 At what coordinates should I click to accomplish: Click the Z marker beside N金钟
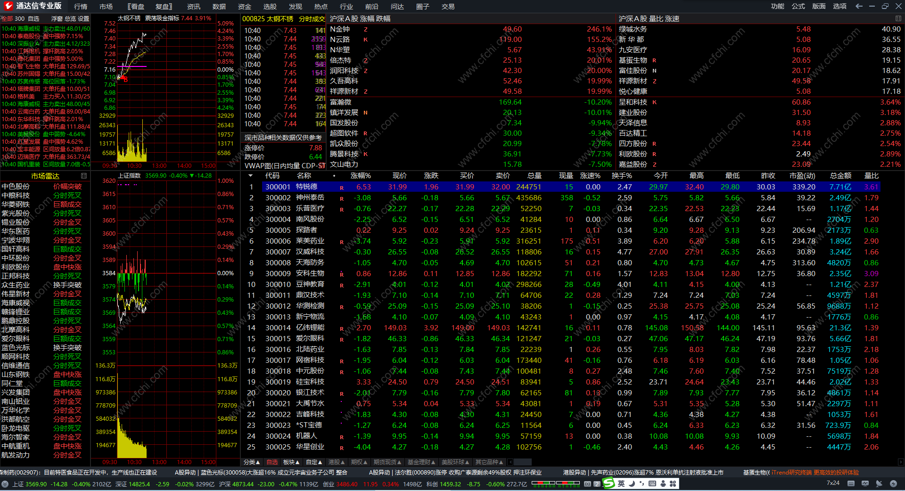coord(366,29)
